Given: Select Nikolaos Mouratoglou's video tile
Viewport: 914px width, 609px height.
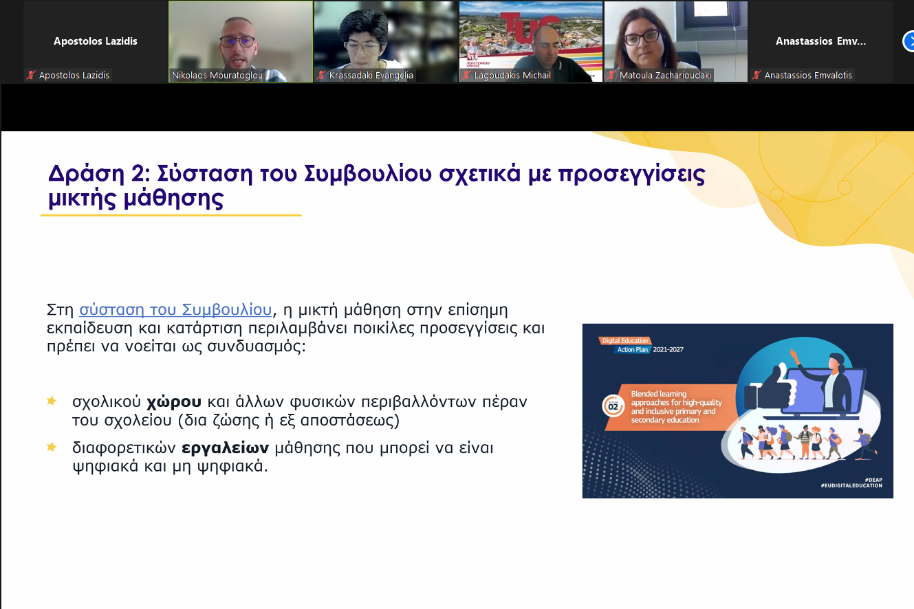Looking at the screenshot, I should 240,38.
